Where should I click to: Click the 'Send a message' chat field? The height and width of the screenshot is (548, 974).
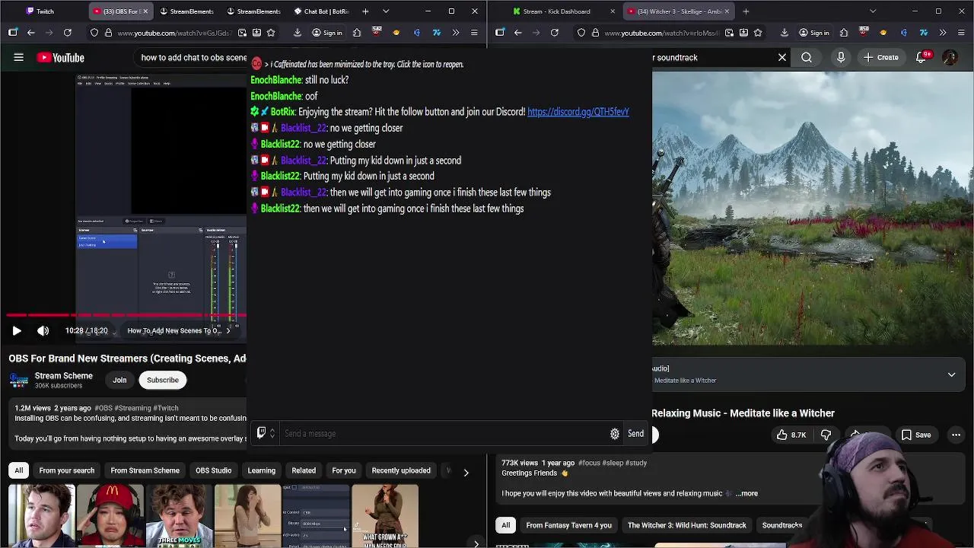tap(444, 434)
